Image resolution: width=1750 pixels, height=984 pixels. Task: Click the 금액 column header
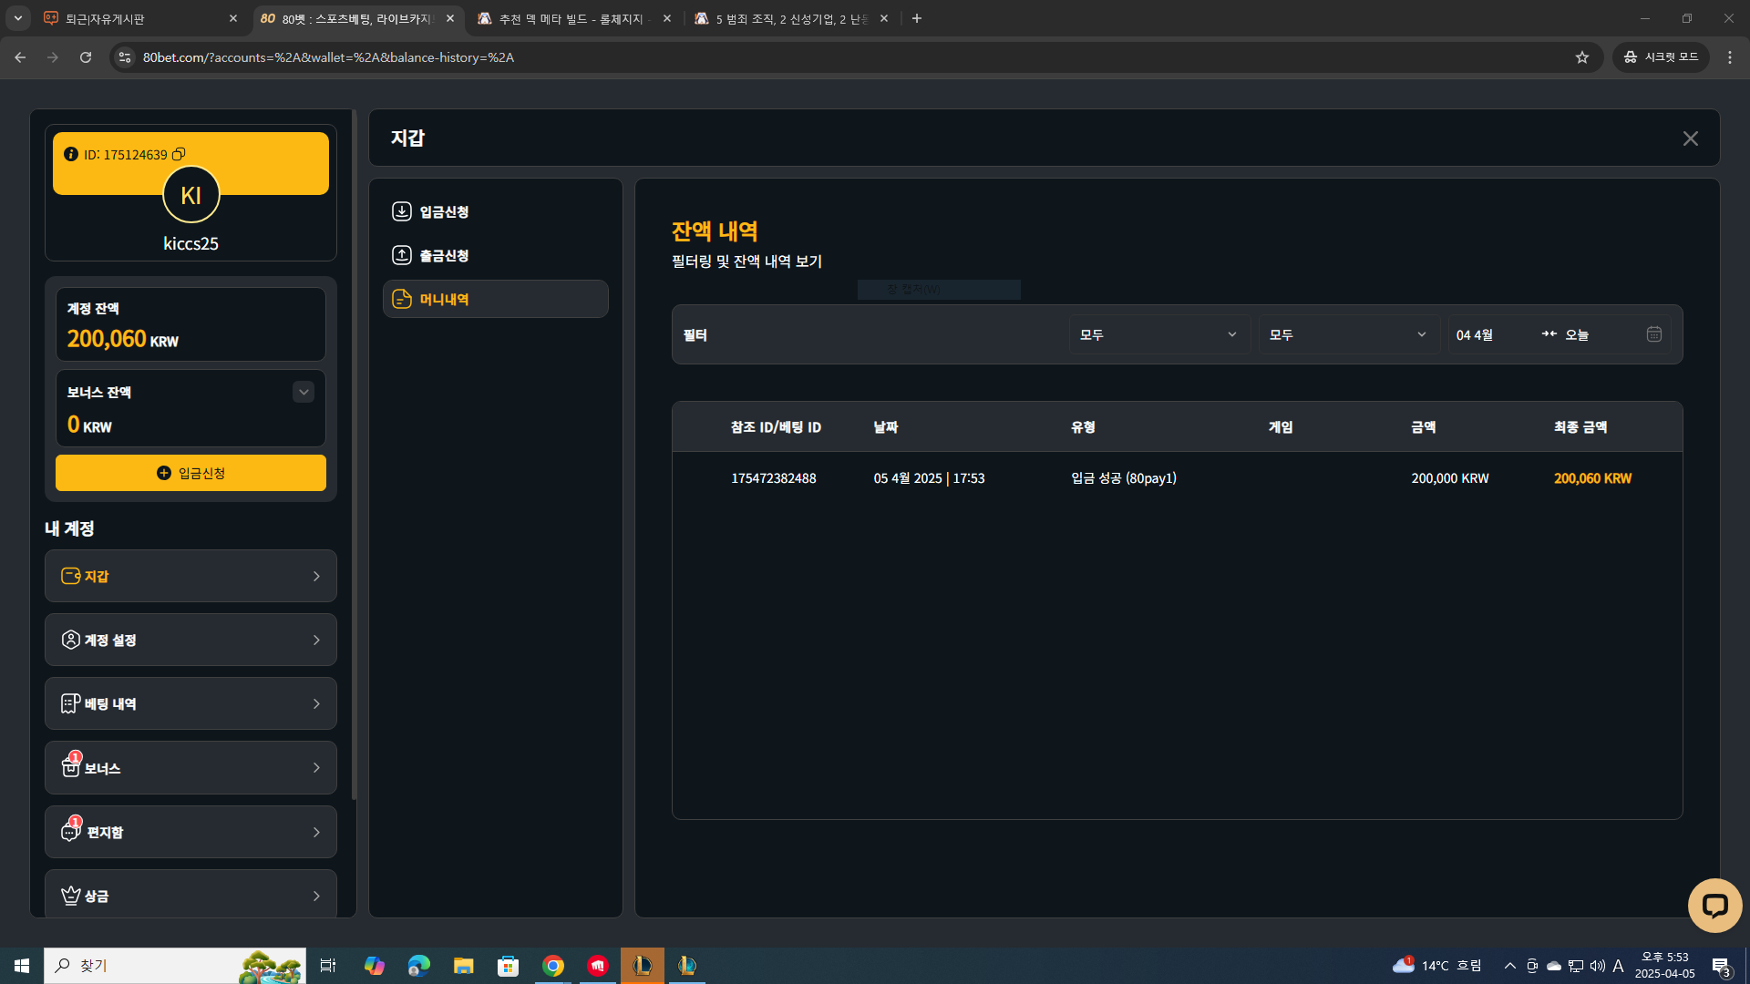click(x=1423, y=426)
